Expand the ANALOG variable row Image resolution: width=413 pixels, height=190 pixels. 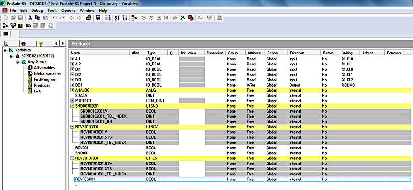tap(72, 90)
